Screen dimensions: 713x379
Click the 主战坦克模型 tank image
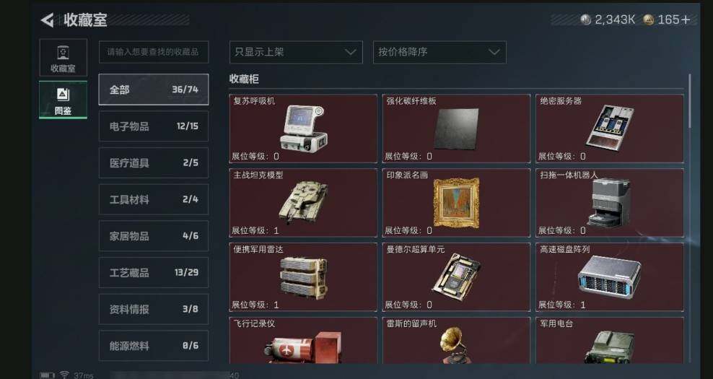pos(303,202)
